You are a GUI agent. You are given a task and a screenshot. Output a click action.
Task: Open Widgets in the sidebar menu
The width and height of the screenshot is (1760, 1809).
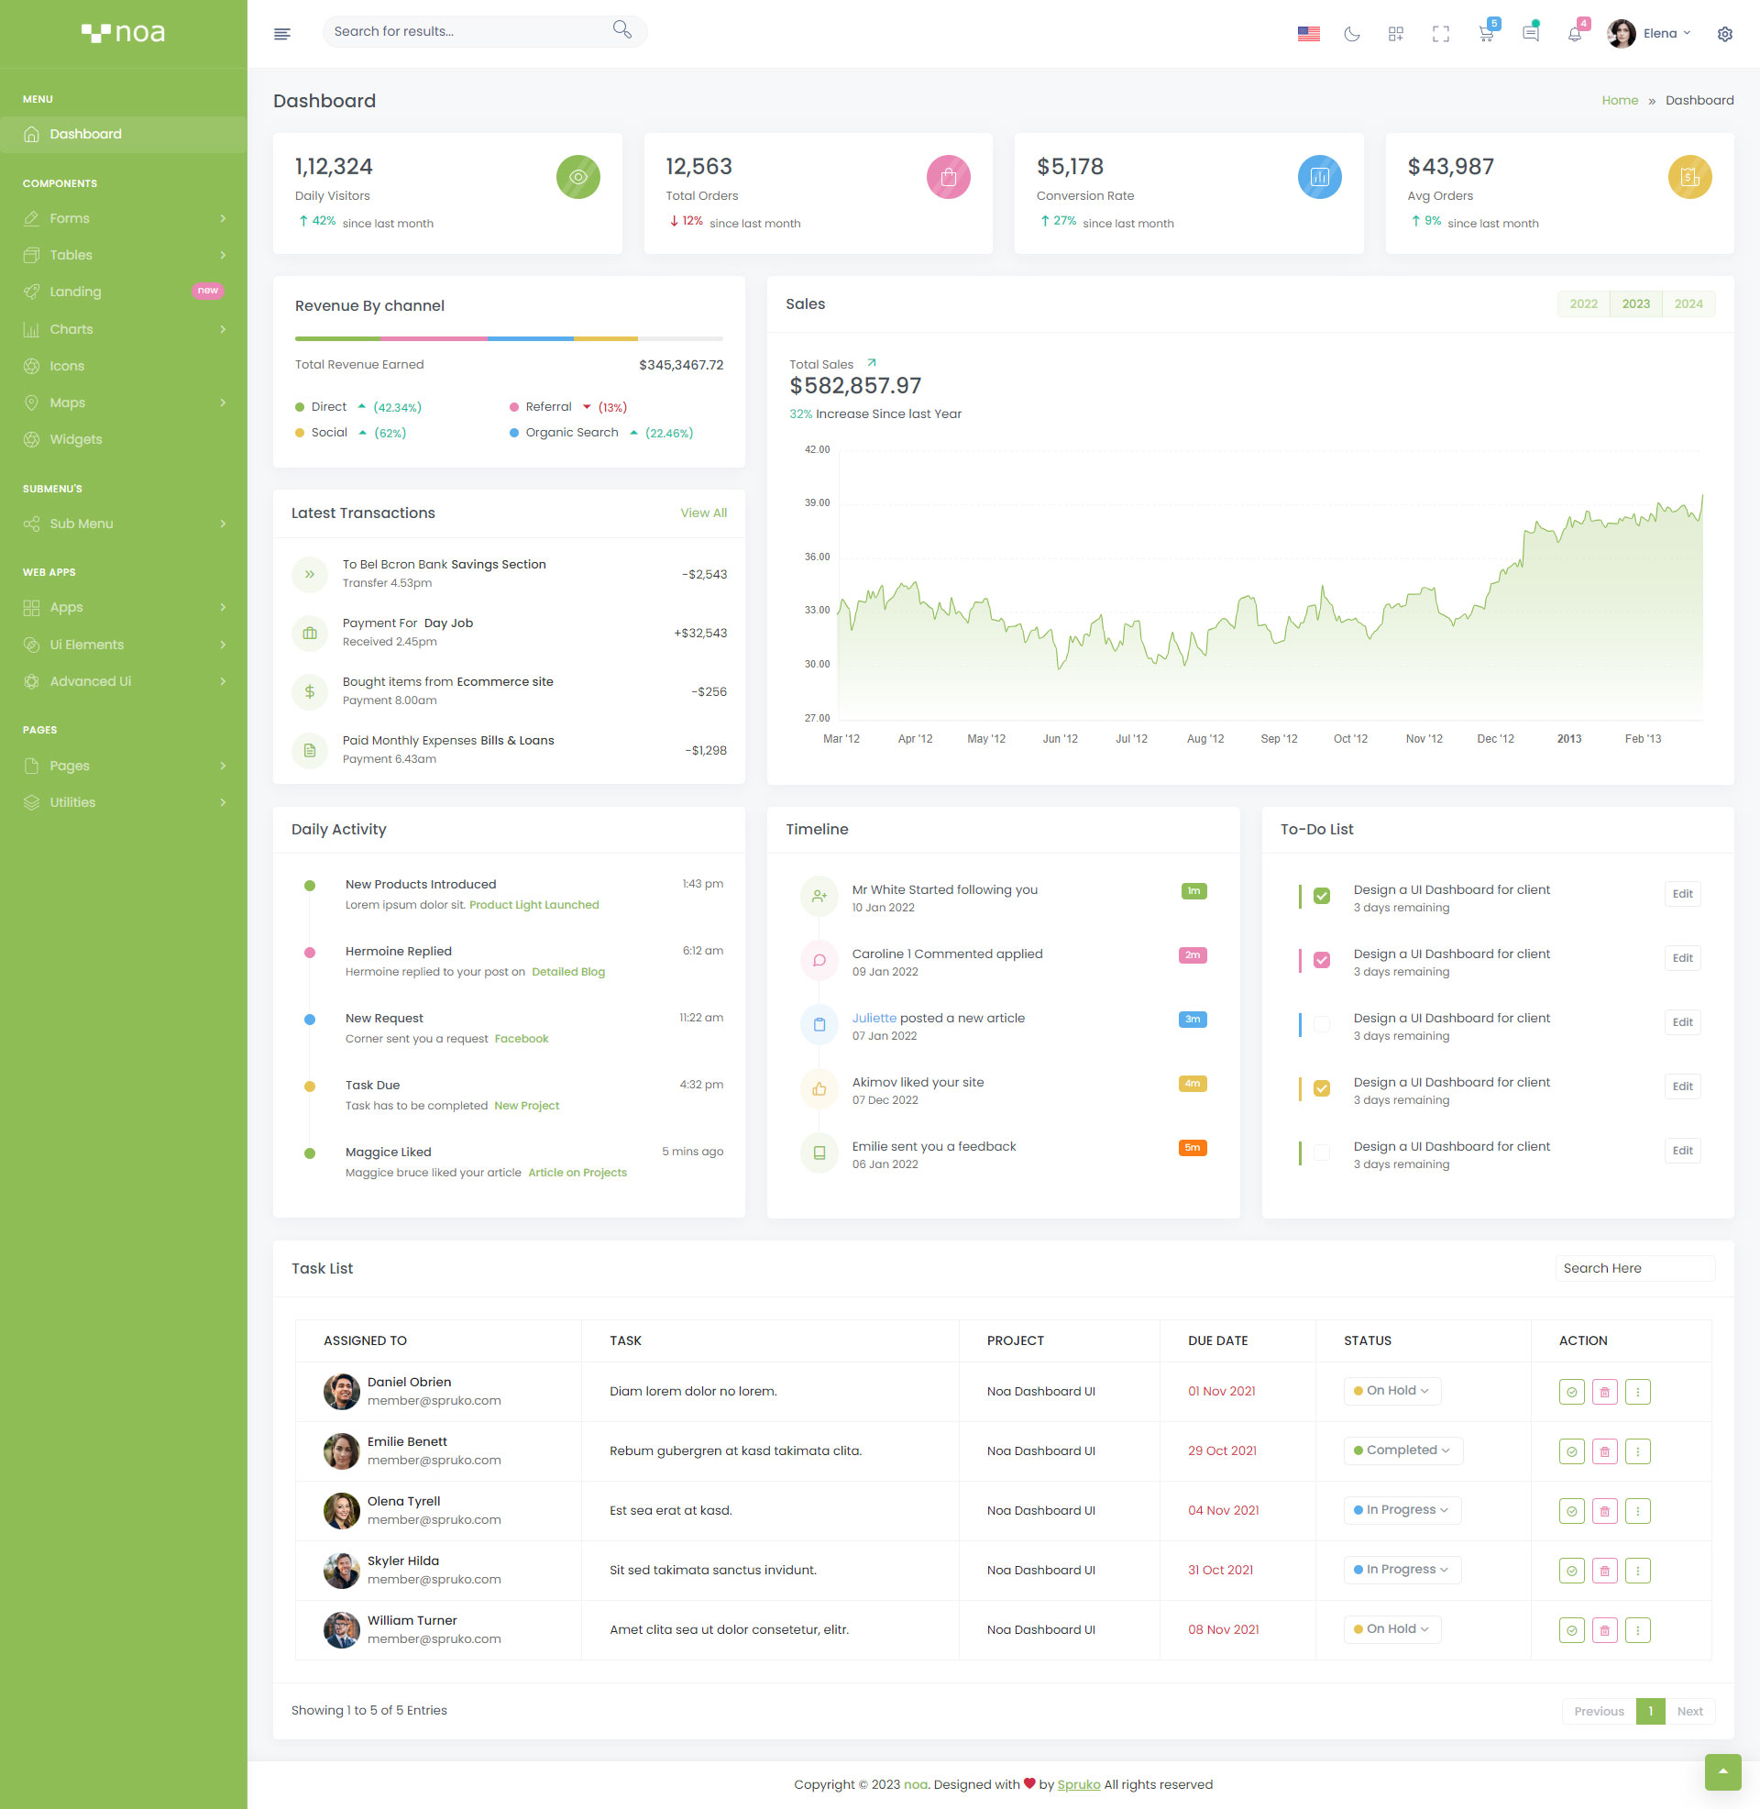76,439
